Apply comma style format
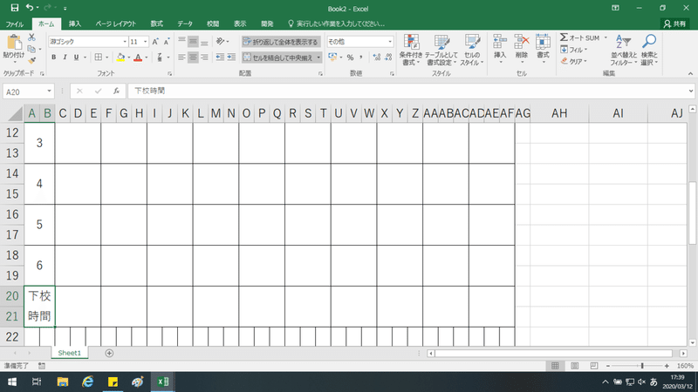698x392 pixels. pos(361,57)
